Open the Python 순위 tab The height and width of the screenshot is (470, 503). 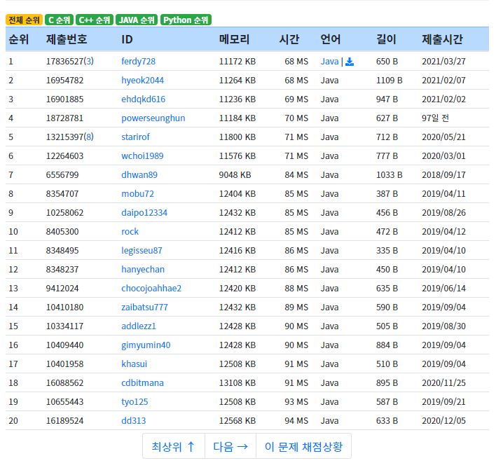click(x=186, y=20)
